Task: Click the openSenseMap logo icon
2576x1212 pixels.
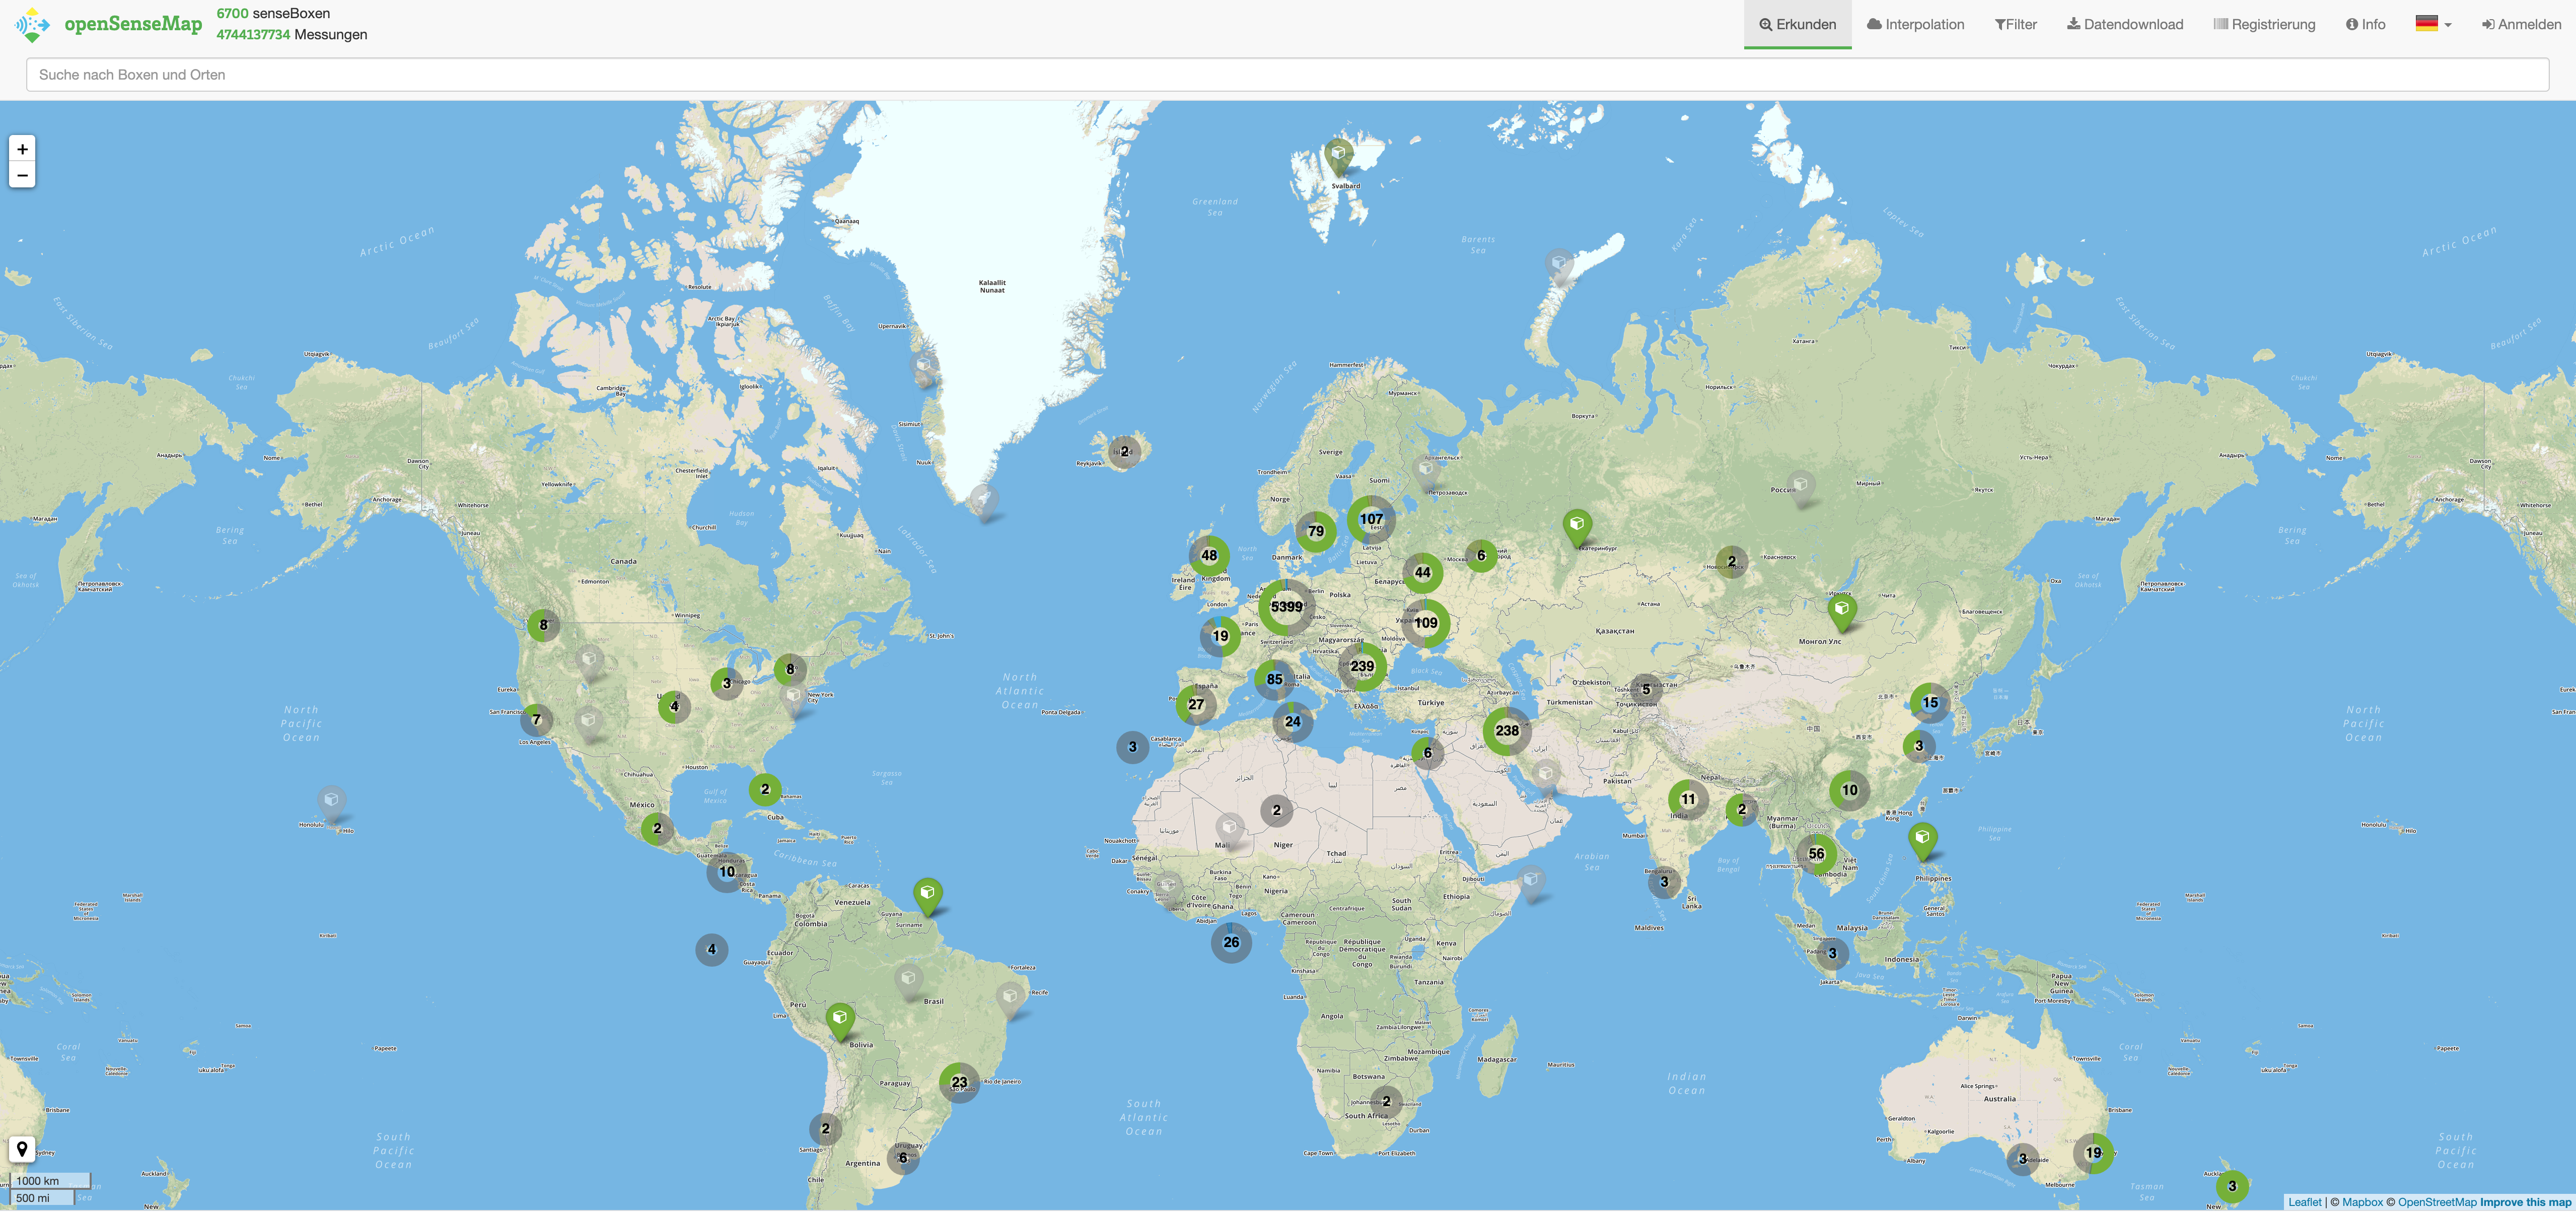Action: pos(32,24)
